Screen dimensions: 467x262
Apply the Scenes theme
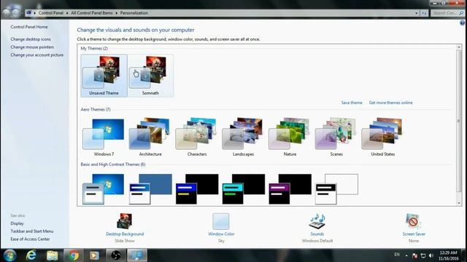click(336, 138)
